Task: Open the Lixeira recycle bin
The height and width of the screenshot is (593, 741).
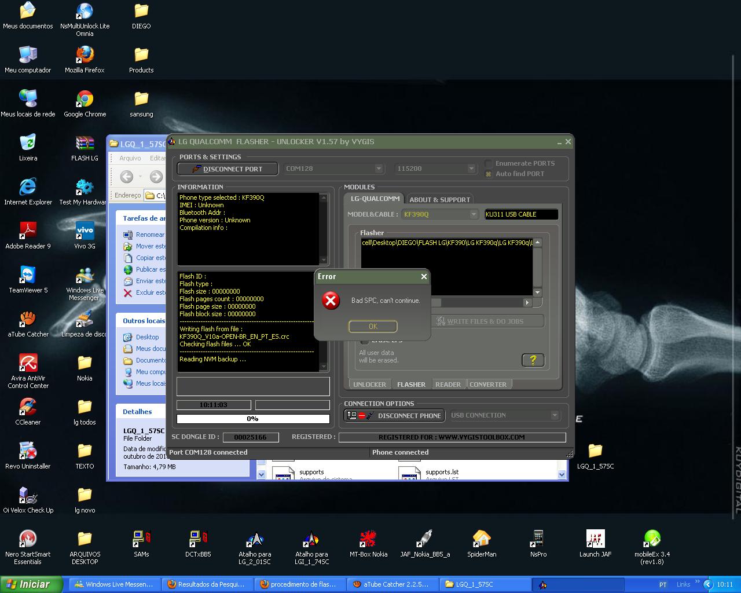Action: (28, 148)
